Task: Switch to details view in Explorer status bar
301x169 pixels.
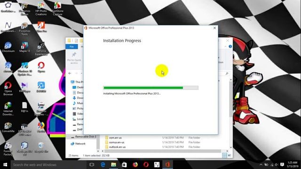Action: 224,155
